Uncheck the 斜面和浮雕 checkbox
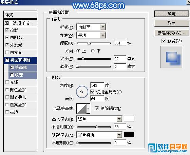 coord(7,60)
